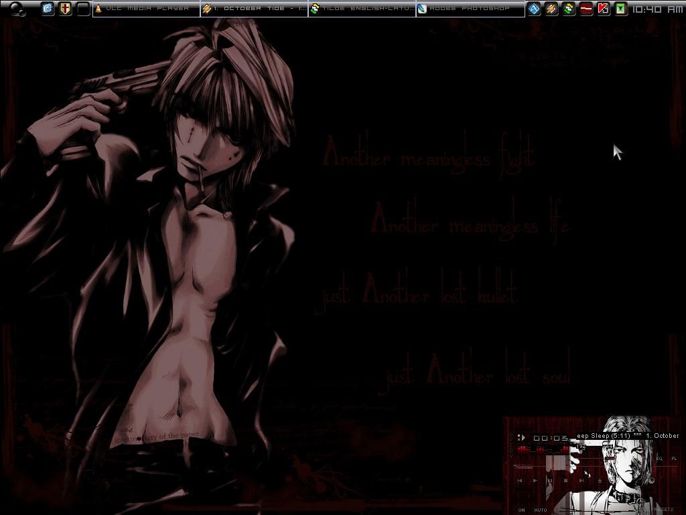This screenshot has height=515, width=686.
Task: Open Winamp lightning tray icon
Action: click(551, 8)
